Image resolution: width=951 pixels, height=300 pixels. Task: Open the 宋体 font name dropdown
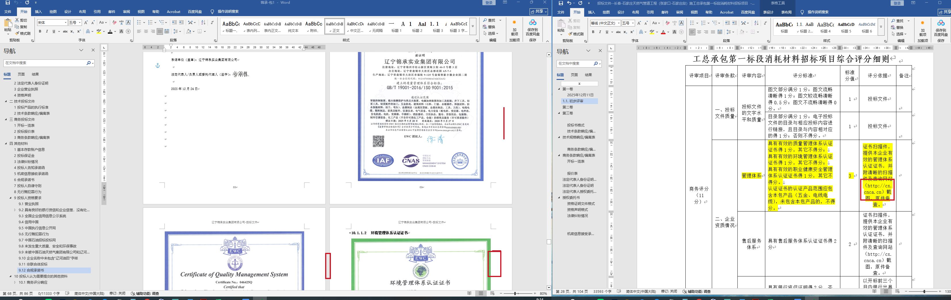tap(65, 23)
